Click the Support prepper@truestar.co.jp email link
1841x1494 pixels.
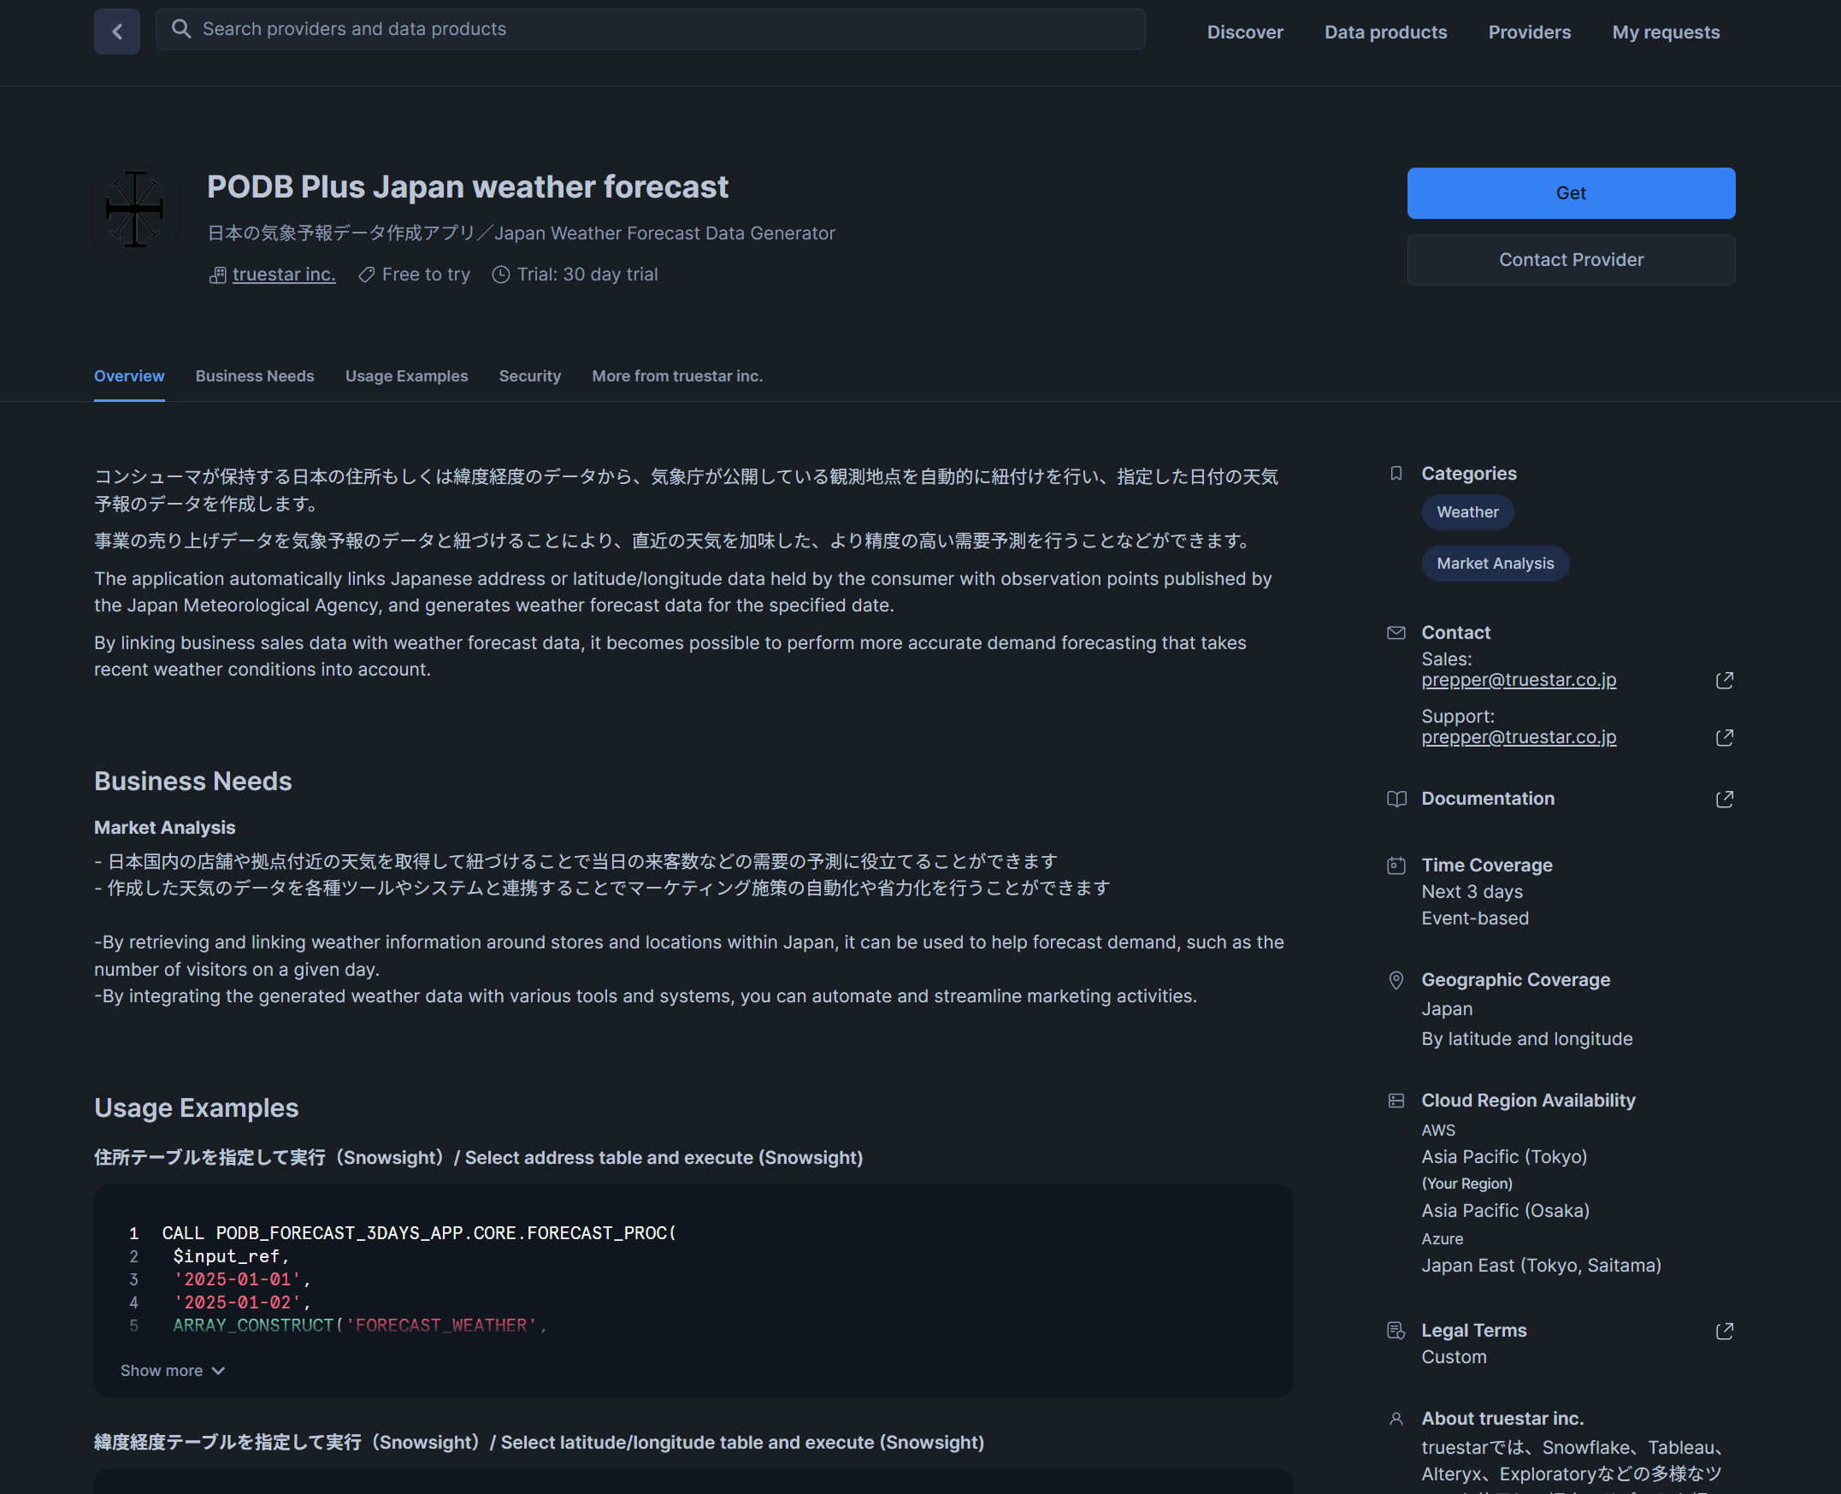1519,737
